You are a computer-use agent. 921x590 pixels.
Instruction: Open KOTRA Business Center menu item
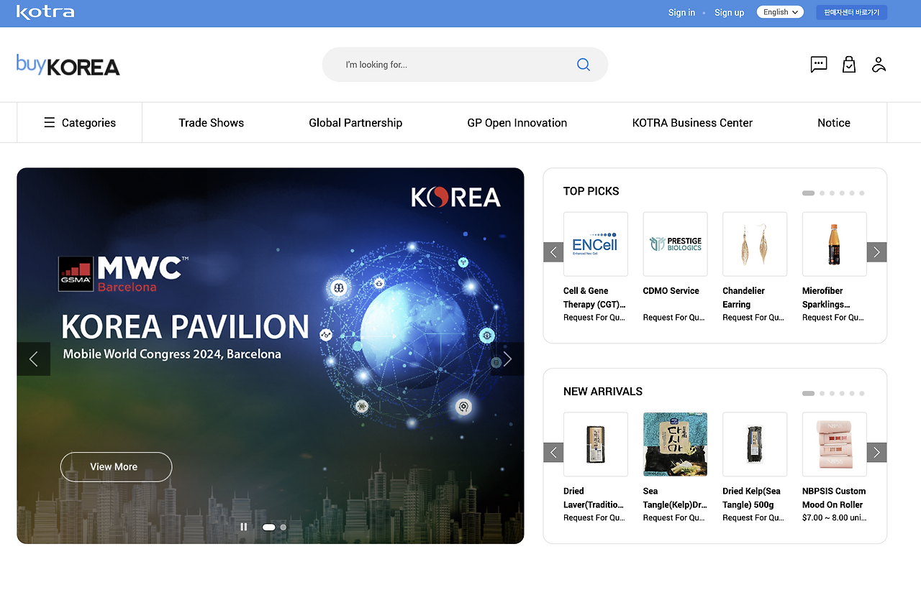coord(692,123)
